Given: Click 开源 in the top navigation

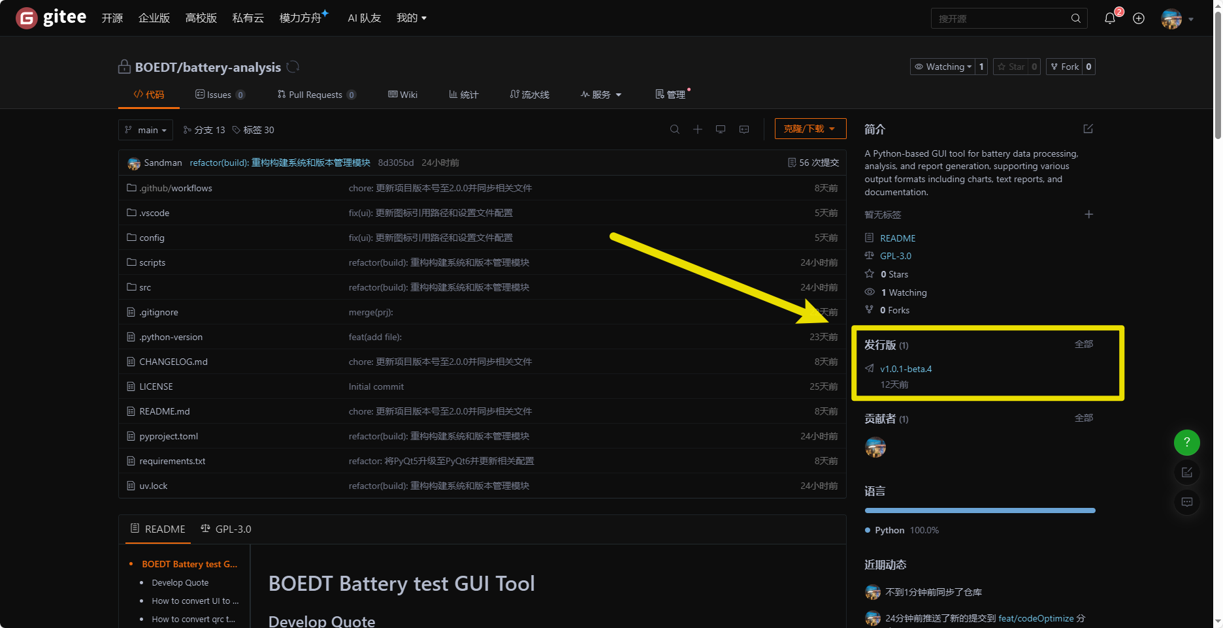Looking at the screenshot, I should [112, 18].
